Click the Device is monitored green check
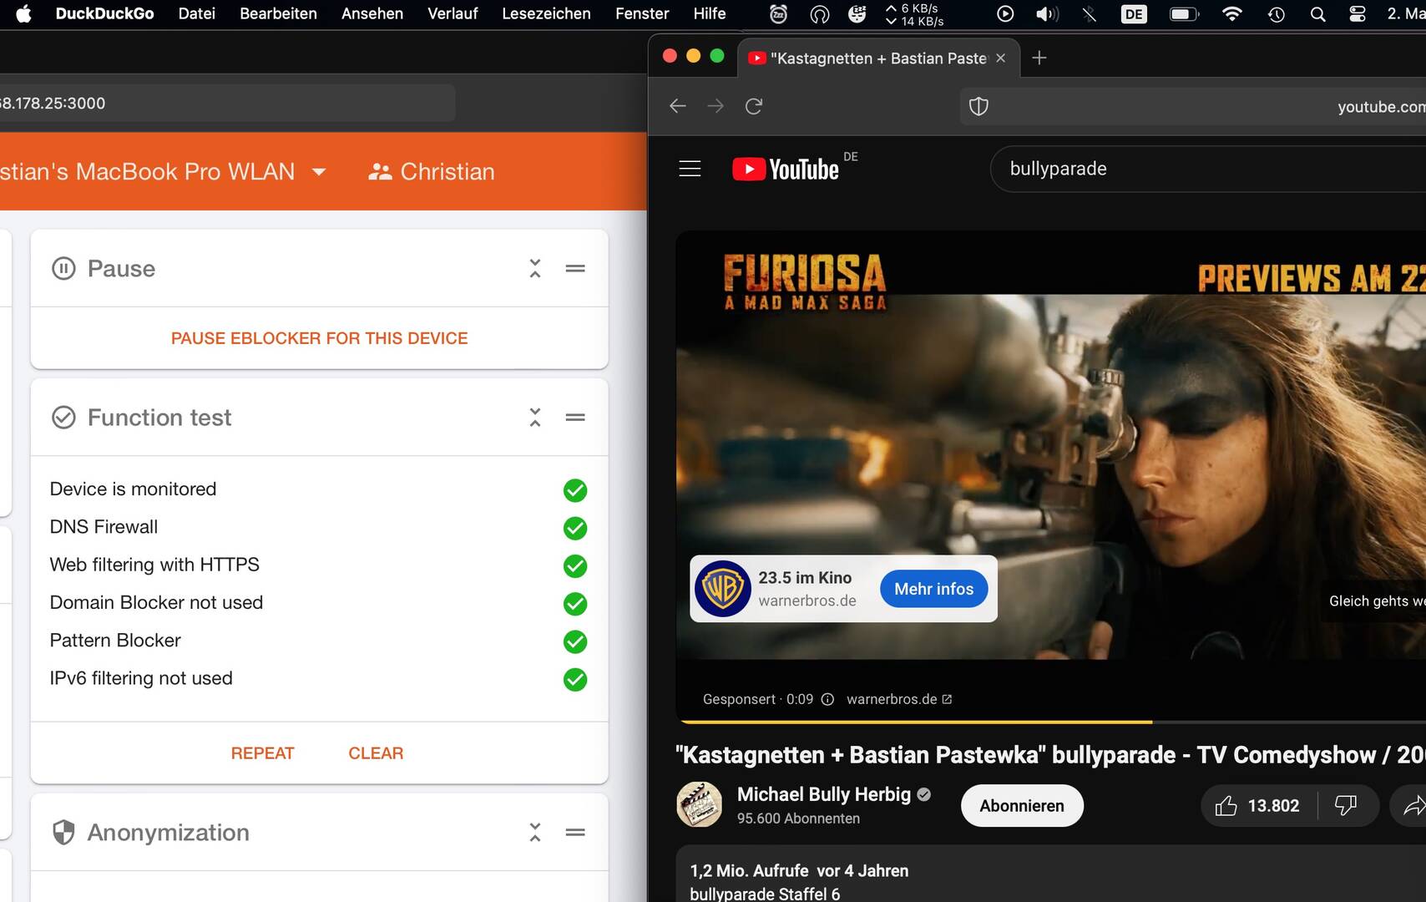 coord(575,490)
